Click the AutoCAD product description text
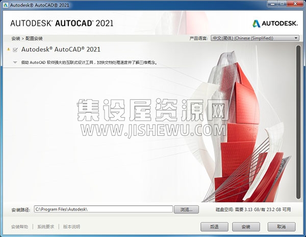Viewport: 306px width, 237px height. [89, 63]
